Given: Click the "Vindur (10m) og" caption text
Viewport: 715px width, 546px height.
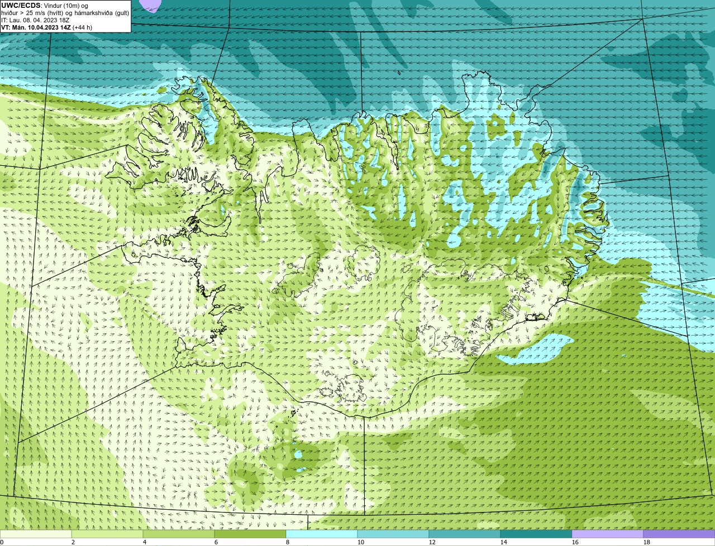Looking at the screenshot, I should coord(65,6).
